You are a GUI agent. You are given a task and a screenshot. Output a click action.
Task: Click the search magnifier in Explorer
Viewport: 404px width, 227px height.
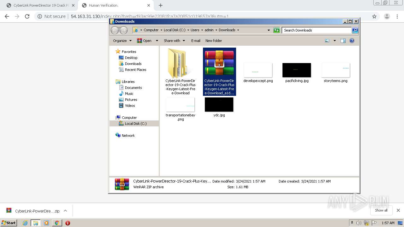click(355, 30)
